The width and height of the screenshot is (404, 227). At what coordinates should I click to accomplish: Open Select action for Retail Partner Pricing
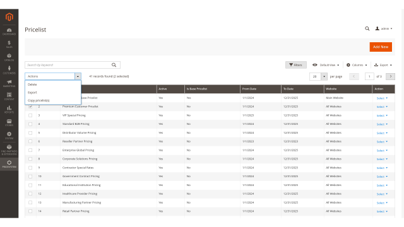382,212
